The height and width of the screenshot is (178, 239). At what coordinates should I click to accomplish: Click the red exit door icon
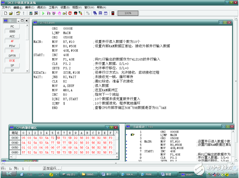(x=113, y=13)
